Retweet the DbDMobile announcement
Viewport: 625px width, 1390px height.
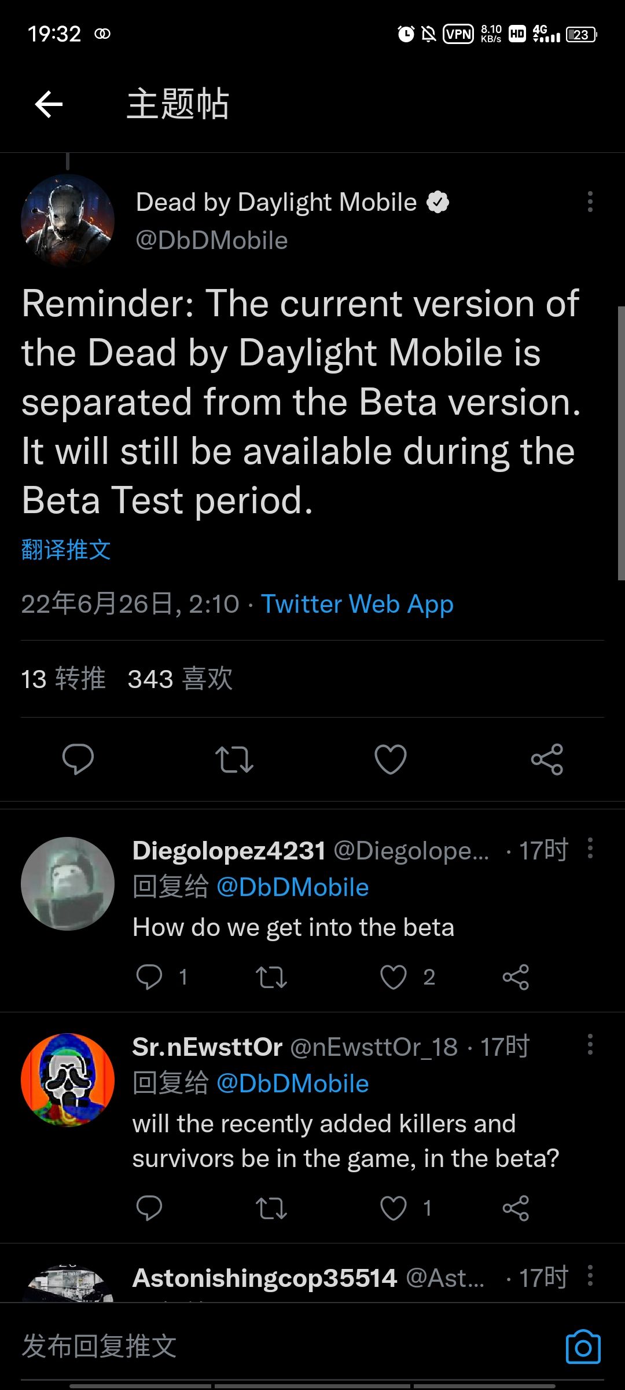[233, 760]
